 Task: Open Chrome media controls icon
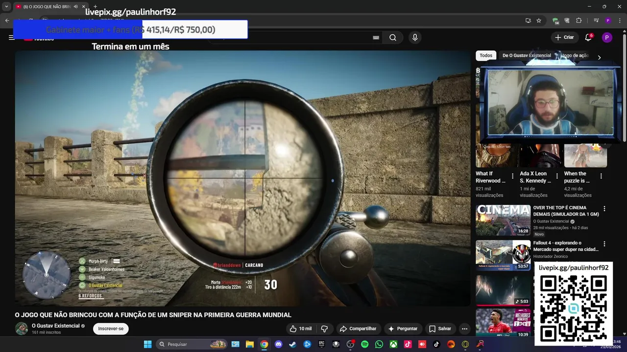(596, 21)
